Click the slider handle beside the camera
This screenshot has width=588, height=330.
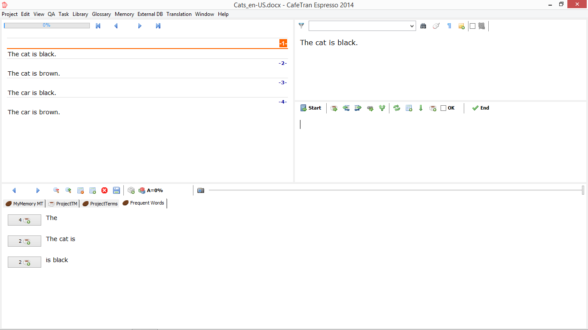click(x=583, y=190)
